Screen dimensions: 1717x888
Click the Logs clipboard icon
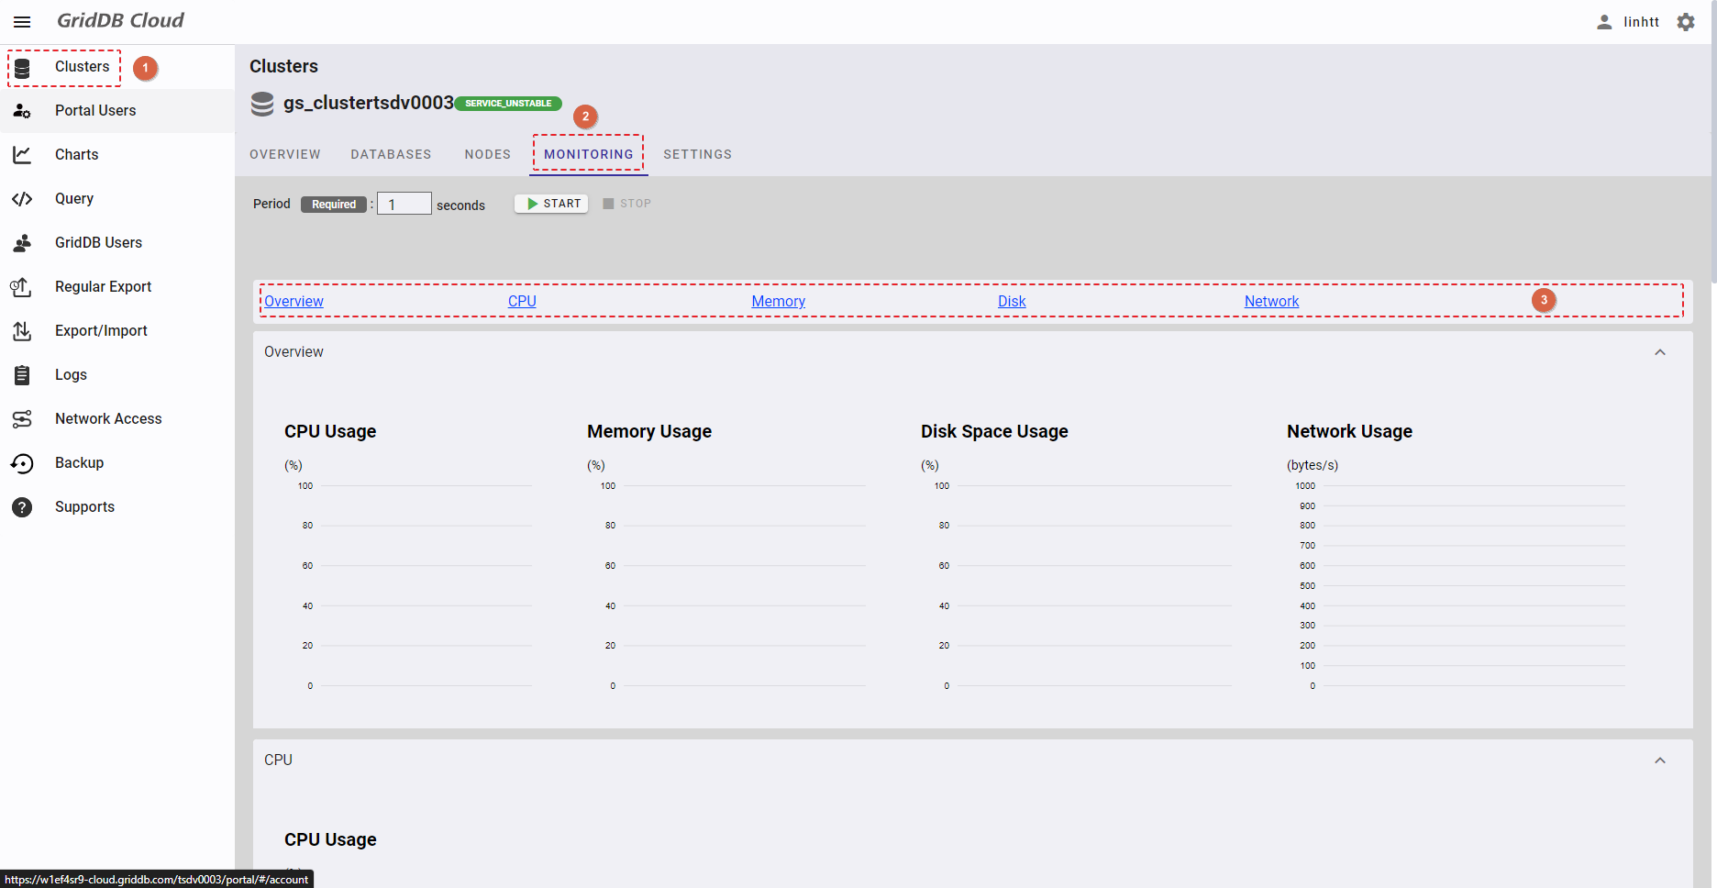[22, 375]
